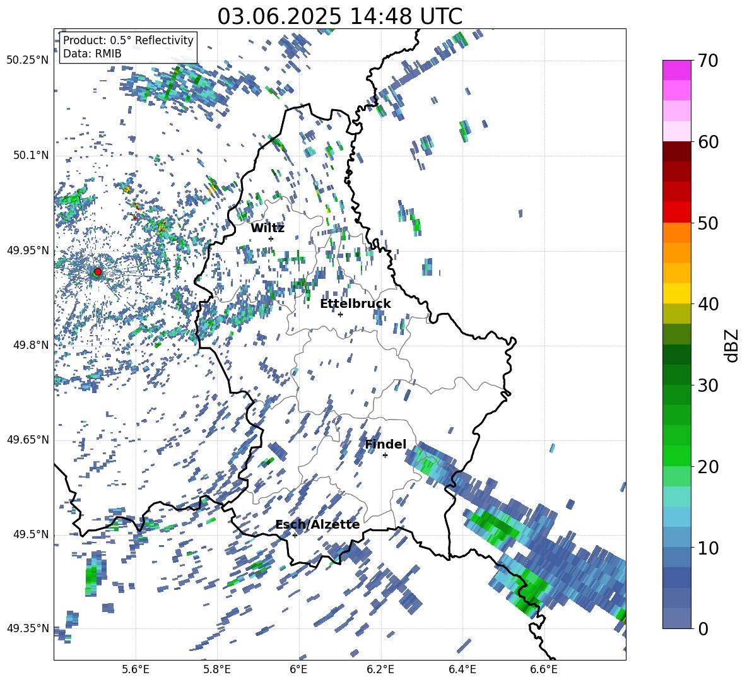The image size is (747, 682).
Task: Click the 6.6°E longitude label
Action: tap(544, 670)
